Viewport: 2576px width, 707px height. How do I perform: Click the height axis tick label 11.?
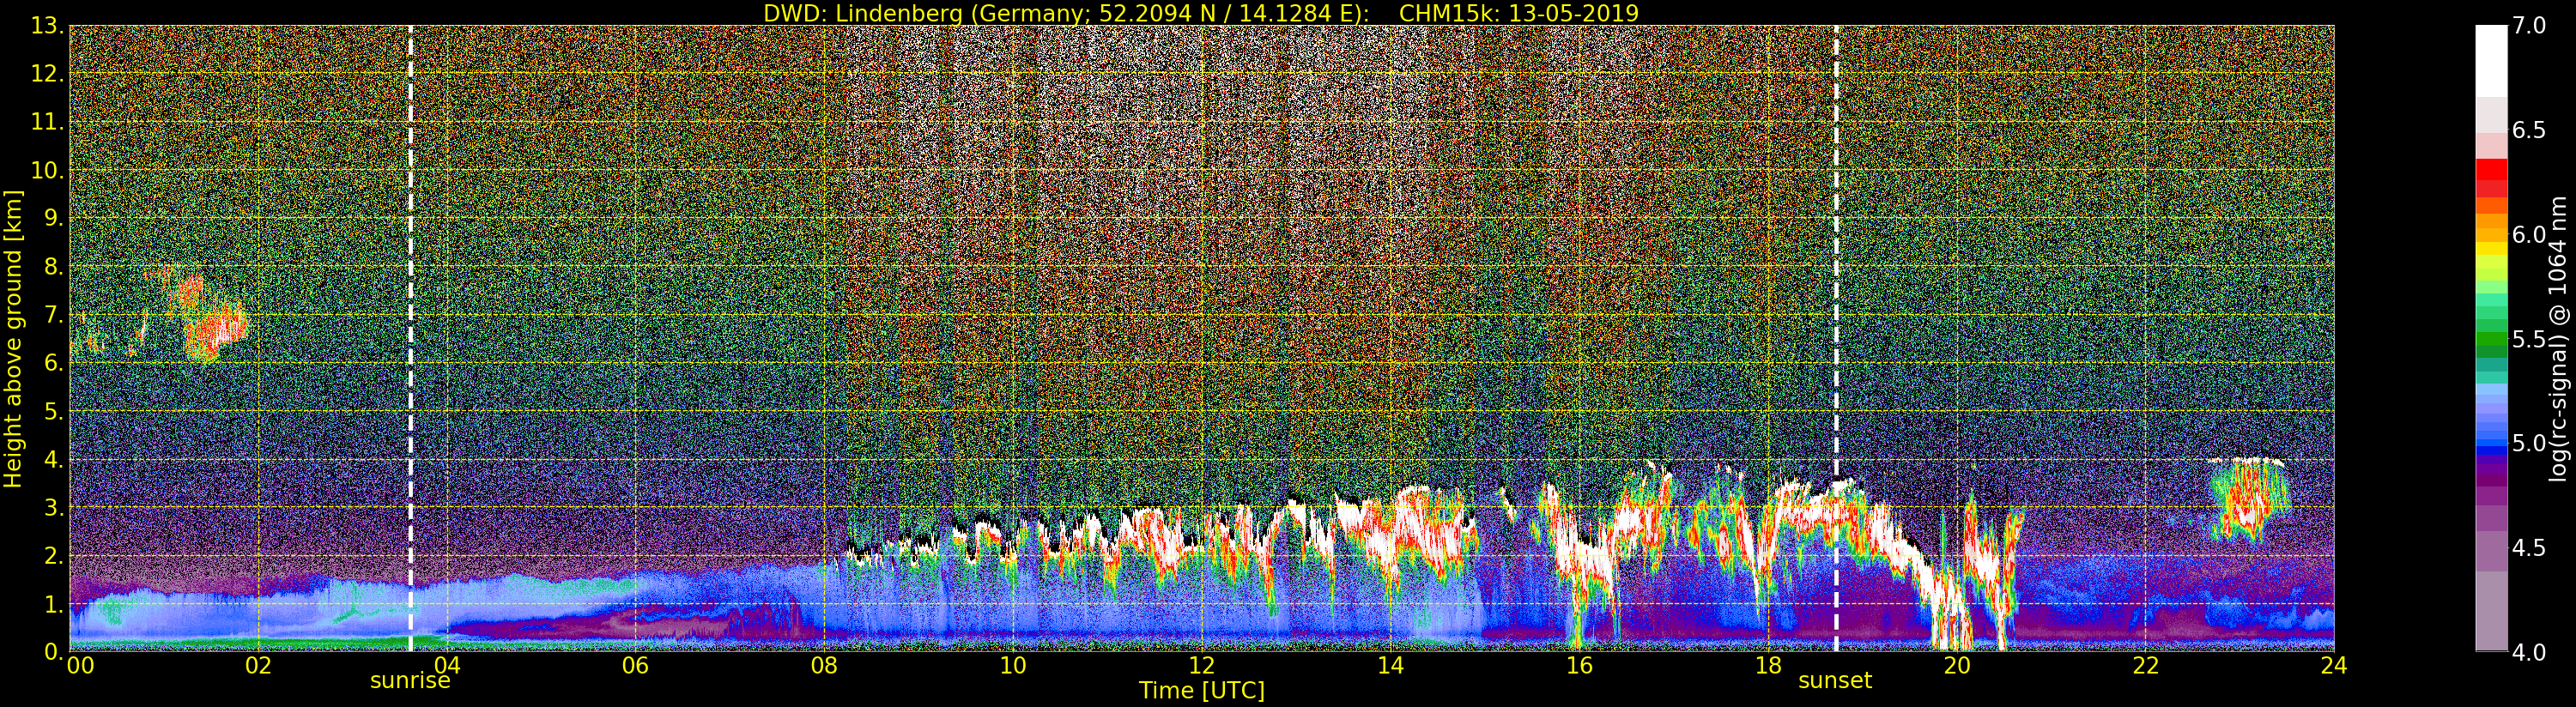47,122
